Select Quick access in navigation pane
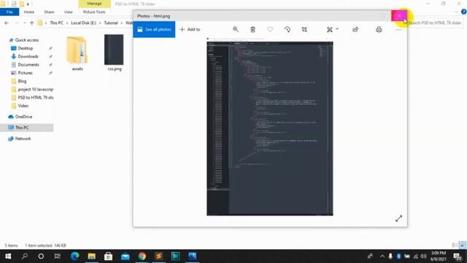The image size is (467, 263). pos(27,40)
